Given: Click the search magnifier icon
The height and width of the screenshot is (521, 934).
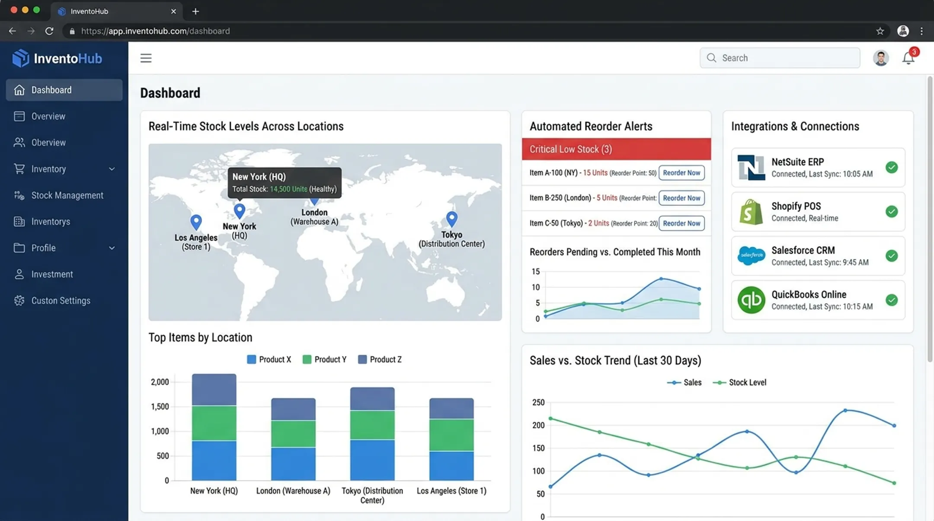Looking at the screenshot, I should pos(711,57).
